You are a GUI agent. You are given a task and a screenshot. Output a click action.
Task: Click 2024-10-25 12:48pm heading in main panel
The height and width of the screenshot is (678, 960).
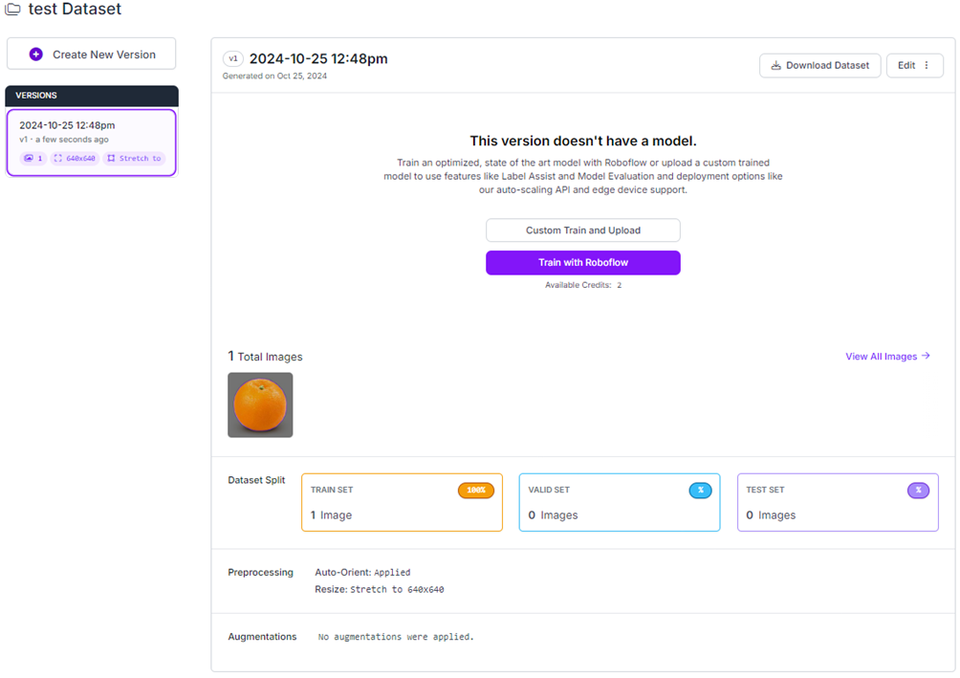(x=318, y=58)
